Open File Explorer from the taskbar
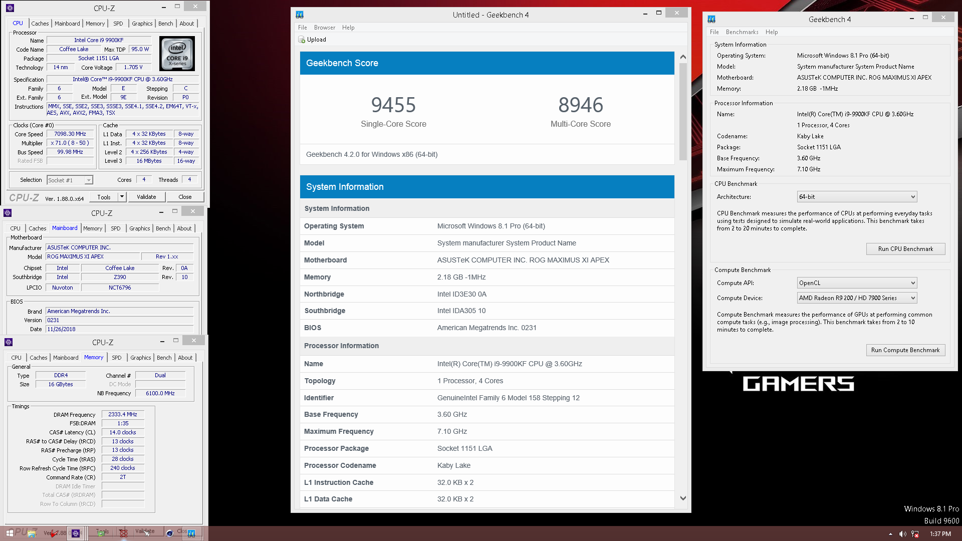 click(x=32, y=533)
